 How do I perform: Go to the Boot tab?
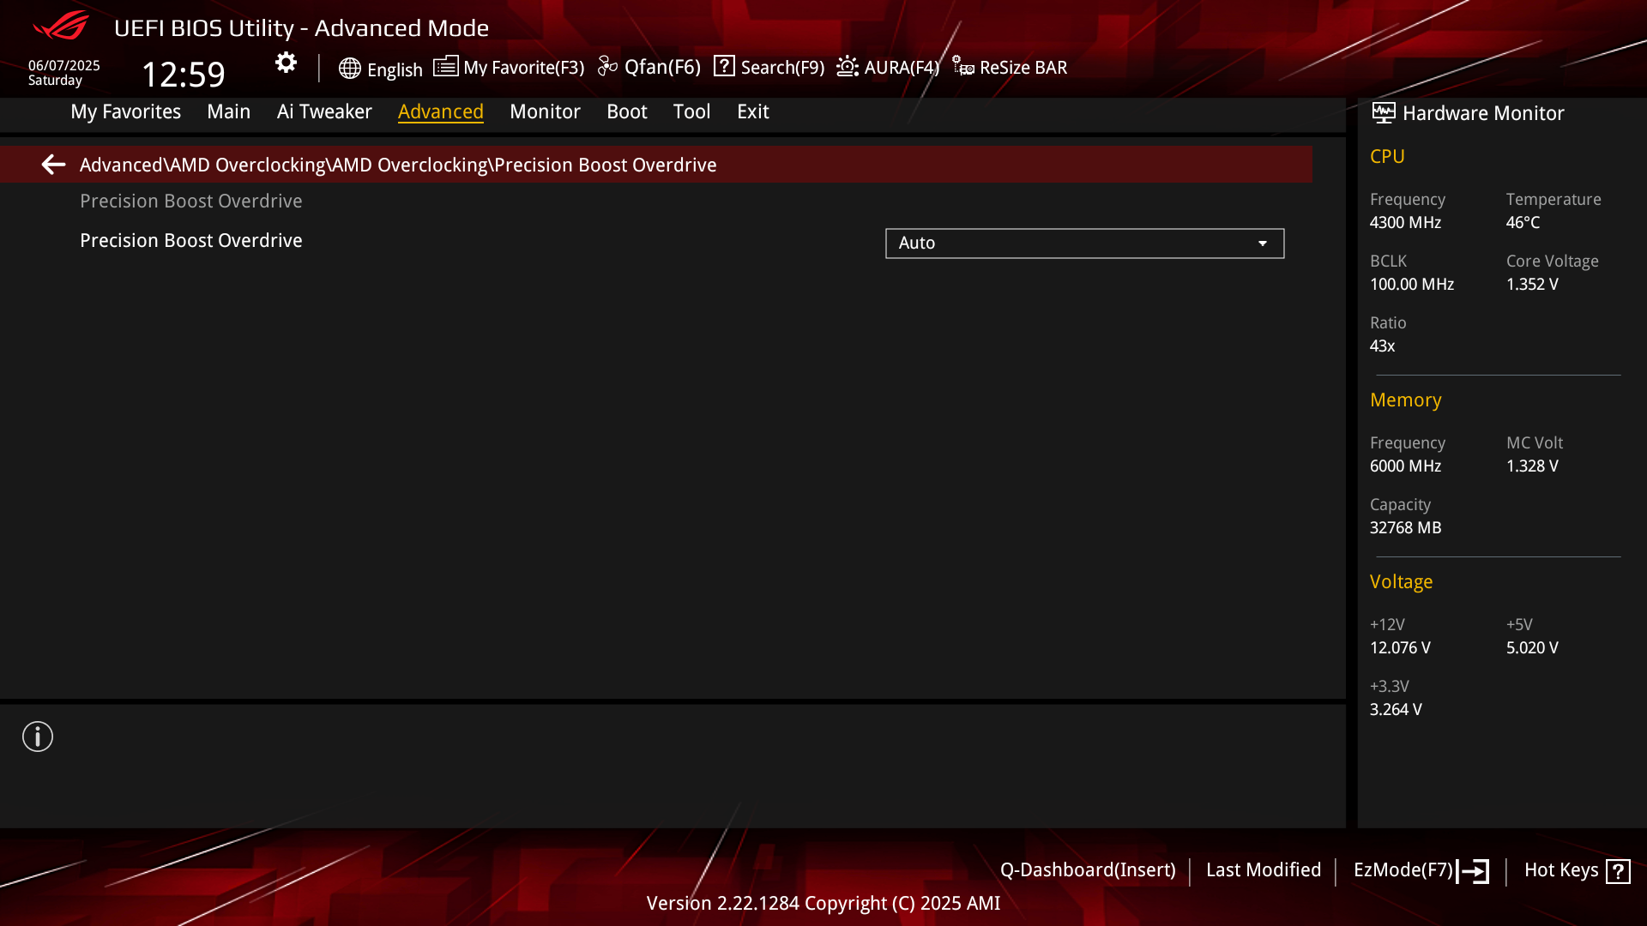[627, 111]
